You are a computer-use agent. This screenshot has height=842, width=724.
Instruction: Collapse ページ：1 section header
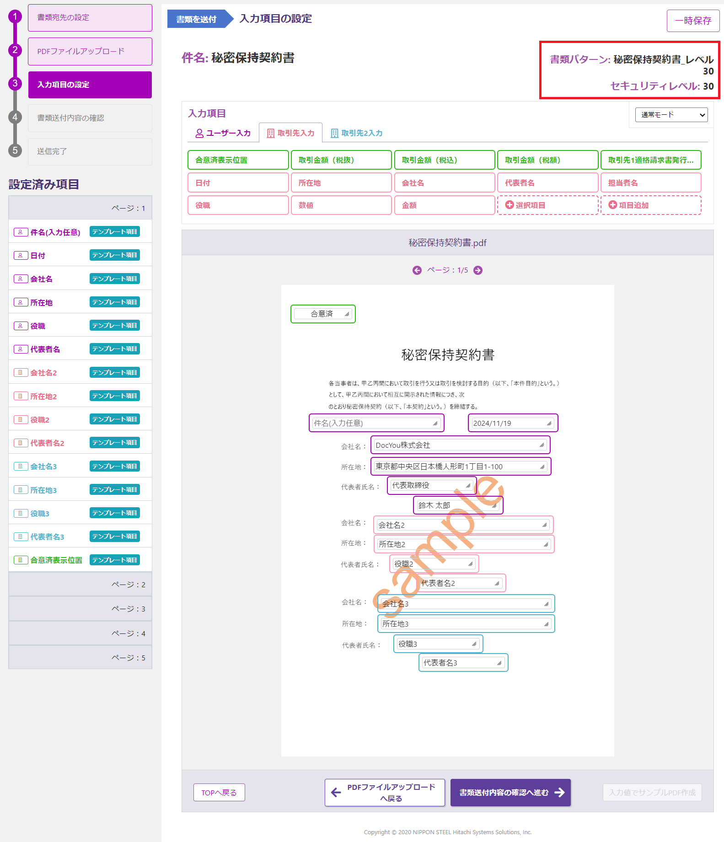(x=80, y=208)
